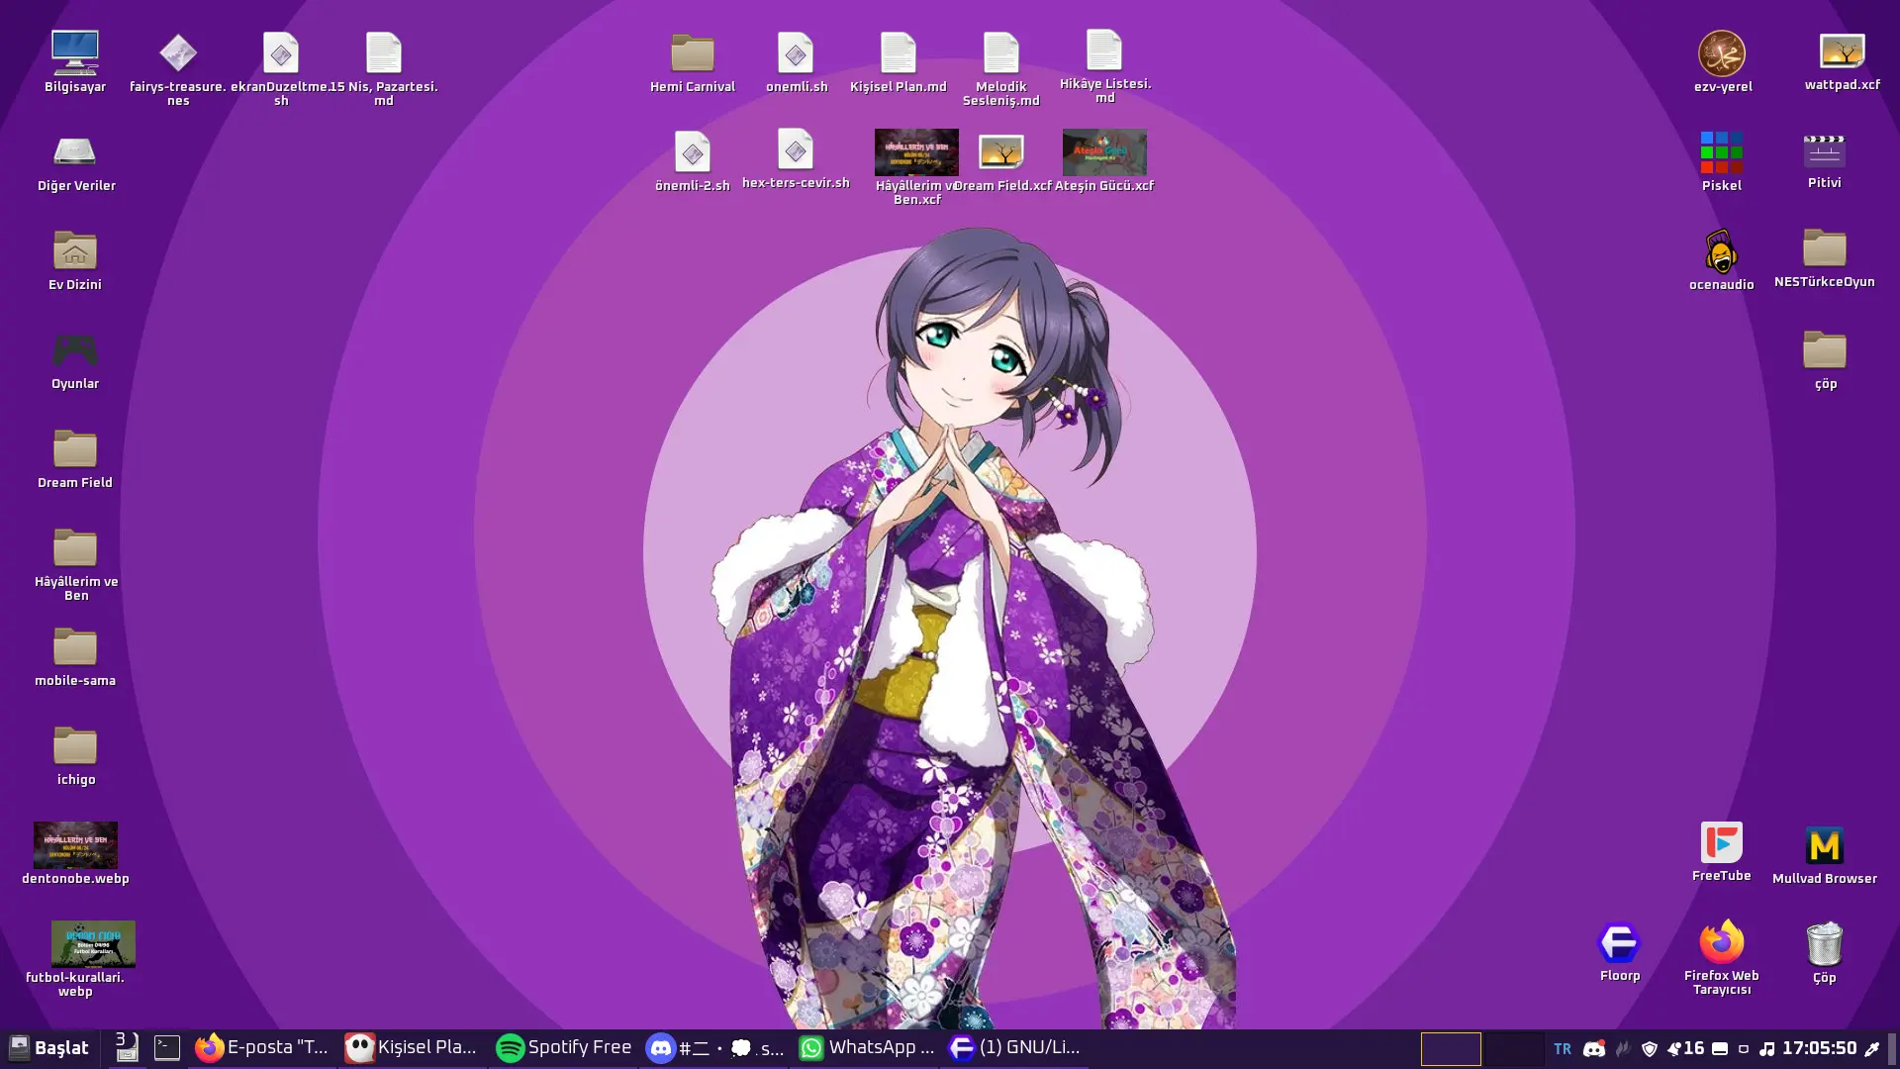Click the TR keyboard layout indicator
1900x1069 pixels.
[x=1563, y=1049]
